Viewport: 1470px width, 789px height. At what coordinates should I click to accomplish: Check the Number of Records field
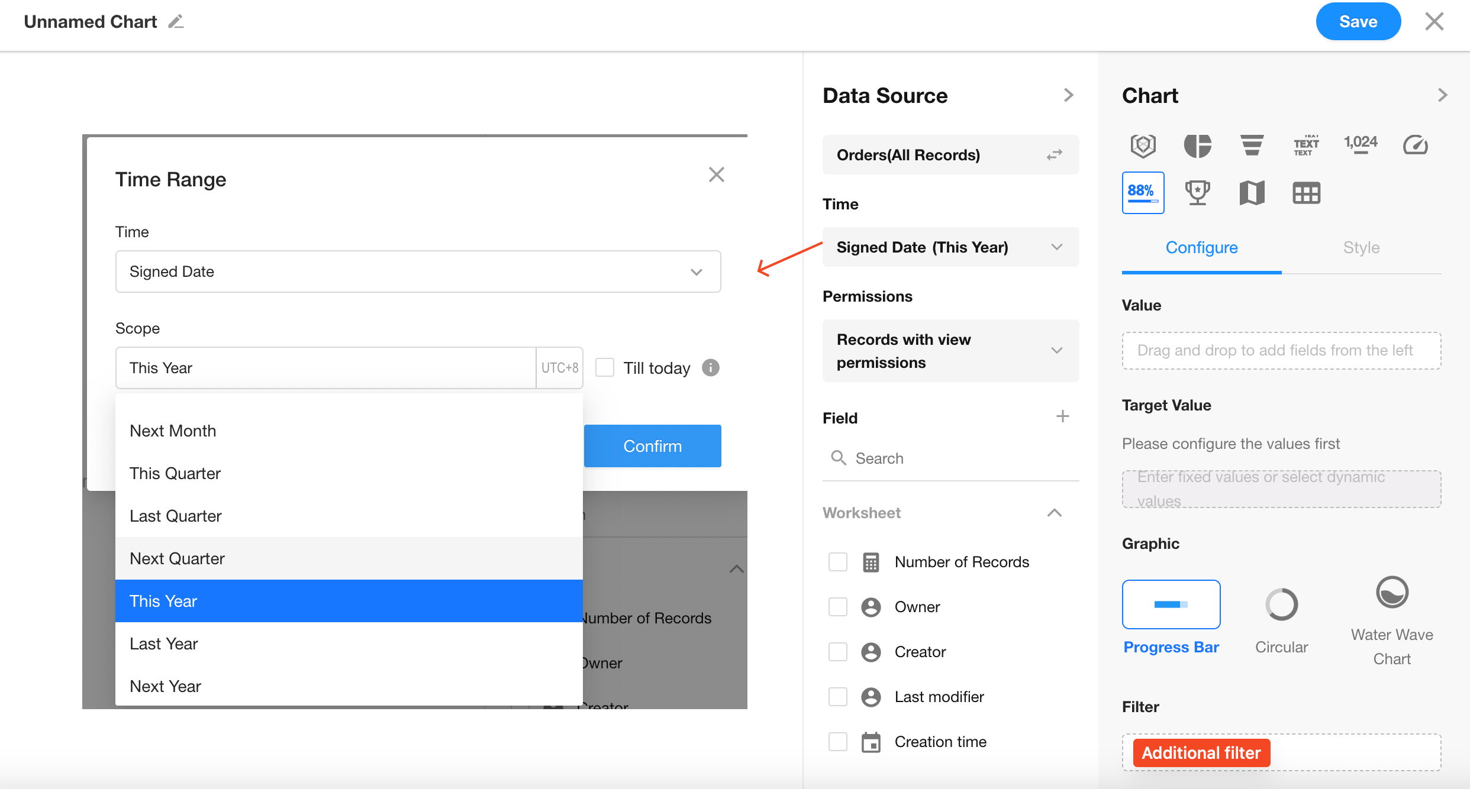pyautogui.click(x=838, y=562)
